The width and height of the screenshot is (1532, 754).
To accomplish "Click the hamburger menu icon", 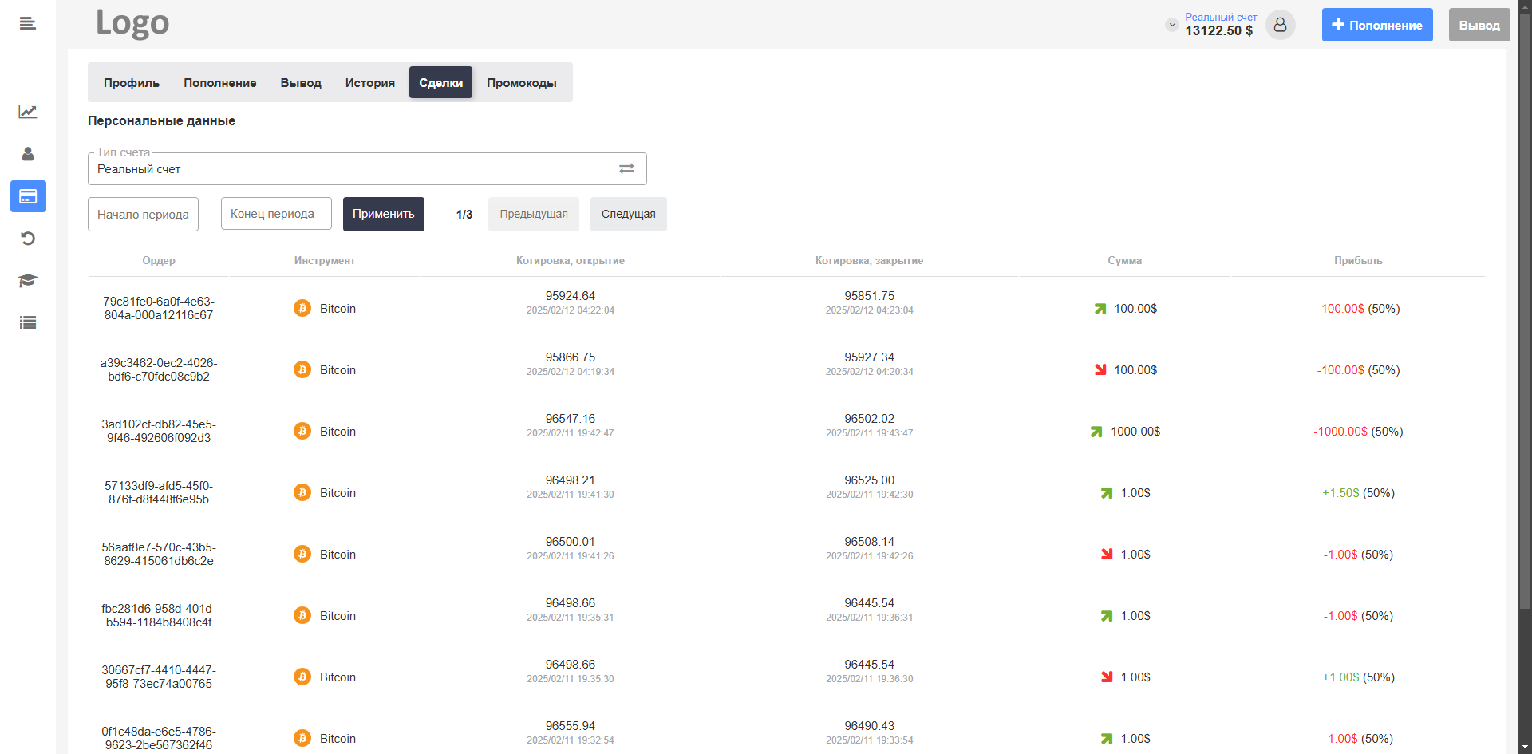I will coord(28,23).
